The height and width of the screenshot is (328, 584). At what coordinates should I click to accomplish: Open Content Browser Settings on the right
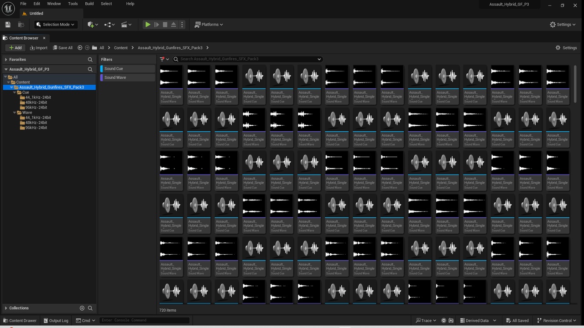click(566, 48)
